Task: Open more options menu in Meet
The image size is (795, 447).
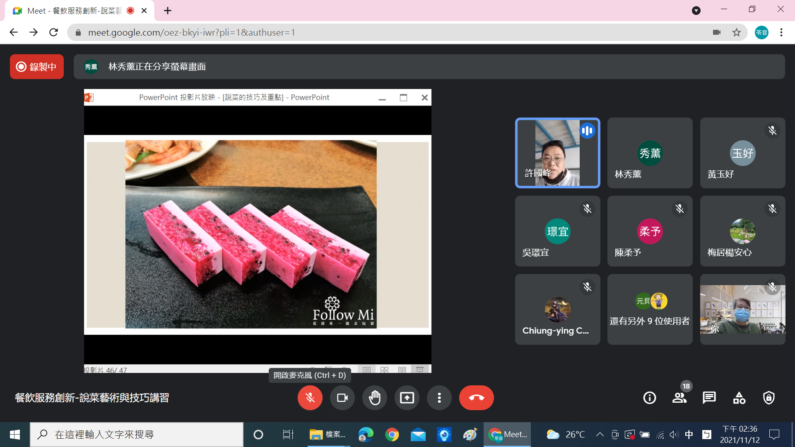Action: [x=439, y=398]
